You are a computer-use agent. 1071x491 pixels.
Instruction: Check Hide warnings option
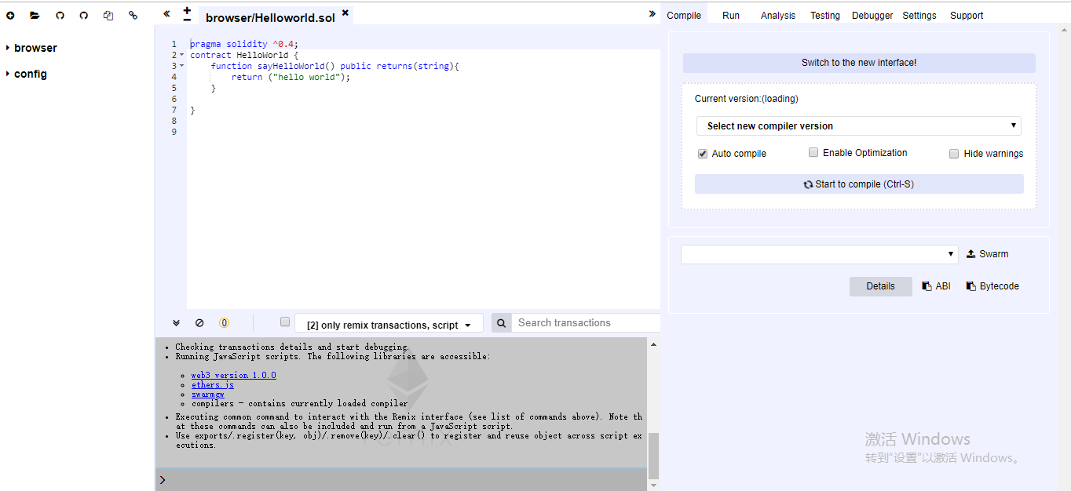[x=954, y=154]
